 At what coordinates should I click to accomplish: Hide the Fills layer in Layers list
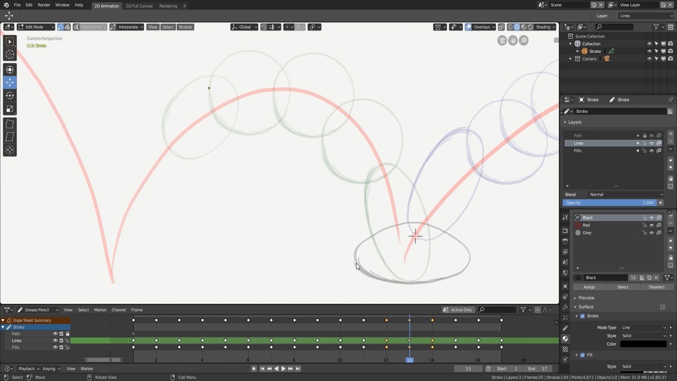click(x=652, y=151)
